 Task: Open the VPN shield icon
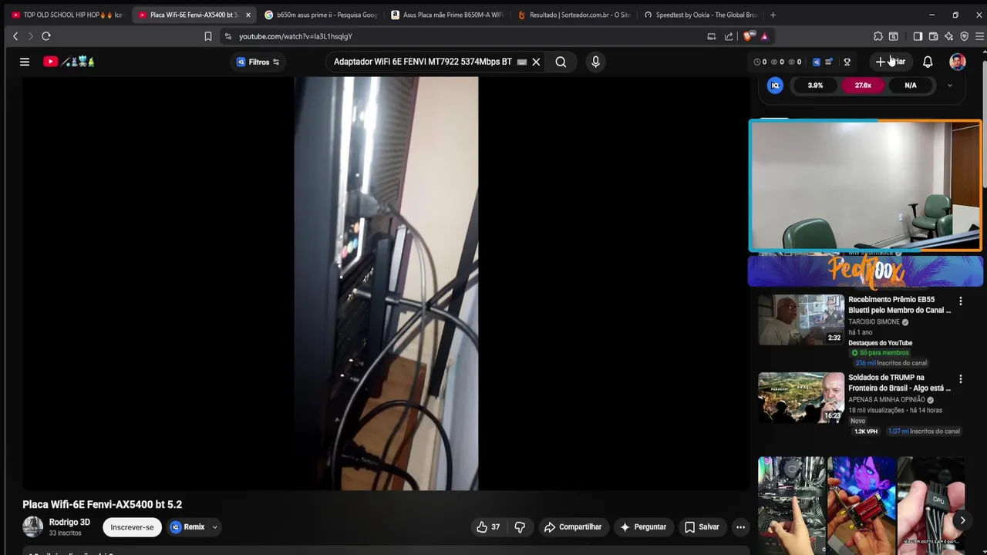pos(964,36)
